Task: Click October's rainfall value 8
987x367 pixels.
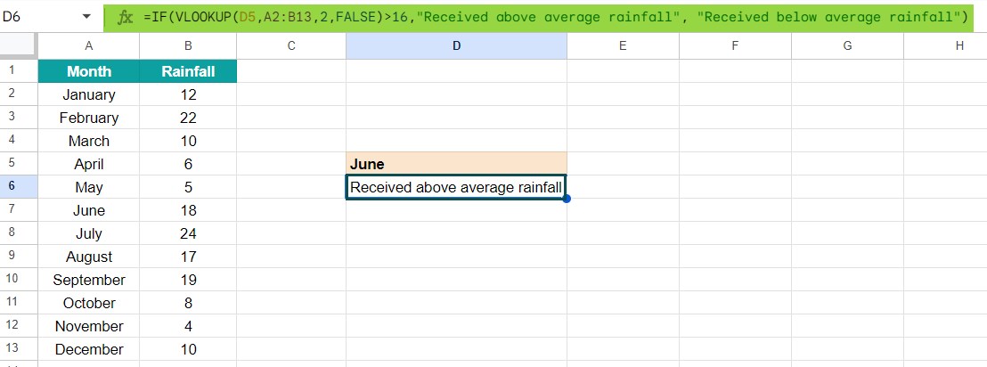Action: click(188, 304)
